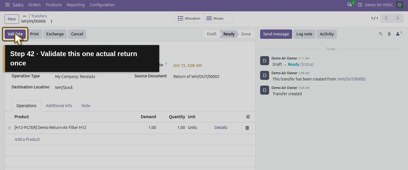408x170 pixels.
Task: Open the Moves smart button
Action: point(219,18)
